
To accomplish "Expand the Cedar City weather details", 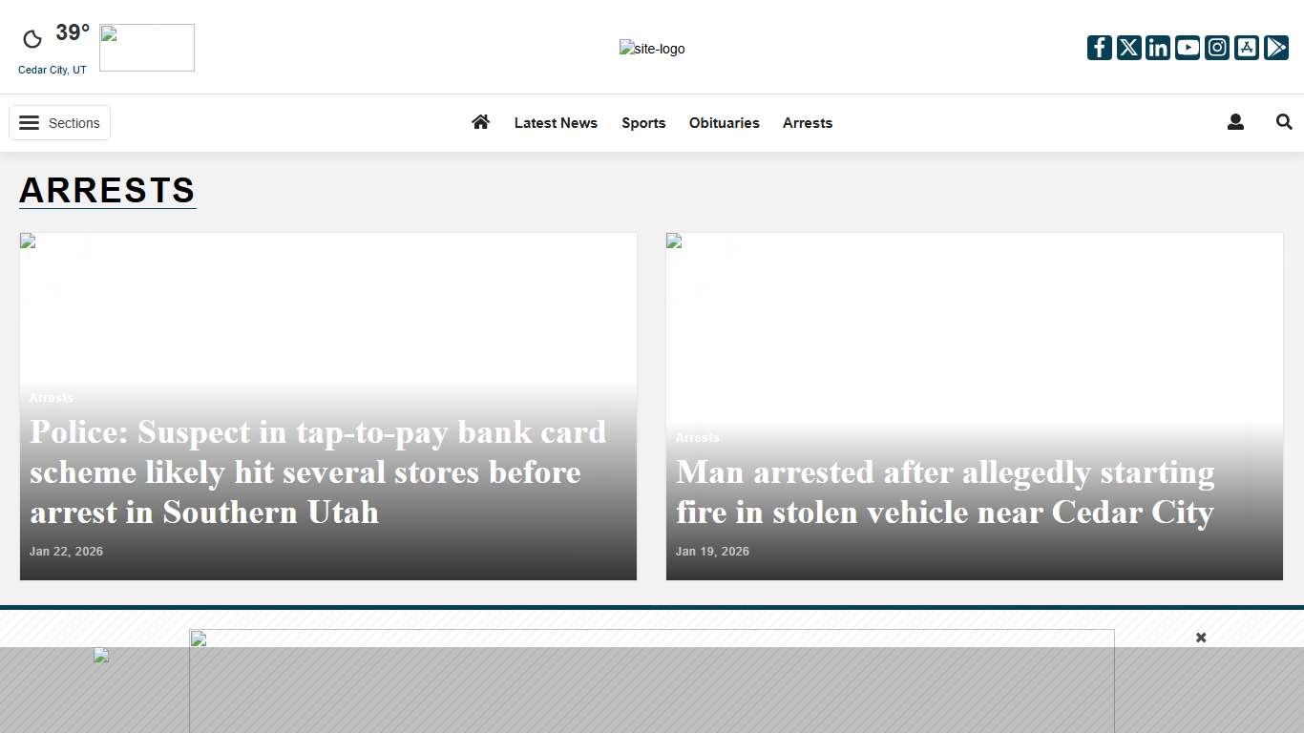I will pyautogui.click(x=53, y=69).
